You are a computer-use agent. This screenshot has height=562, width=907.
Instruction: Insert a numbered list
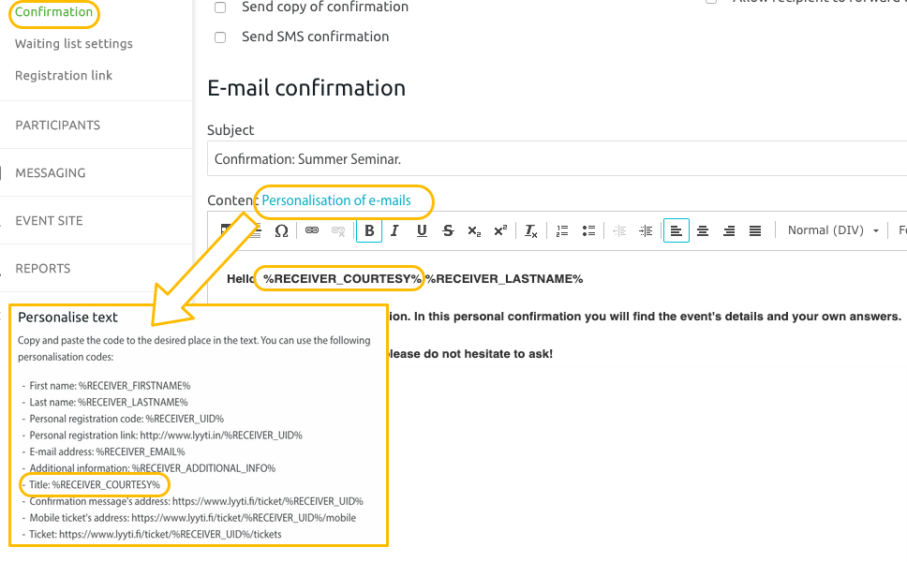point(561,231)
